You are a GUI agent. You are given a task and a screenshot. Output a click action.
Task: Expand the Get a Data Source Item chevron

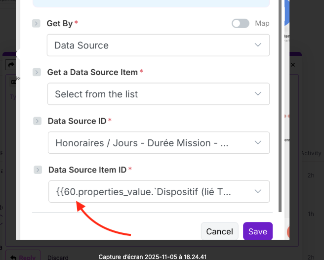coord(37,72)
